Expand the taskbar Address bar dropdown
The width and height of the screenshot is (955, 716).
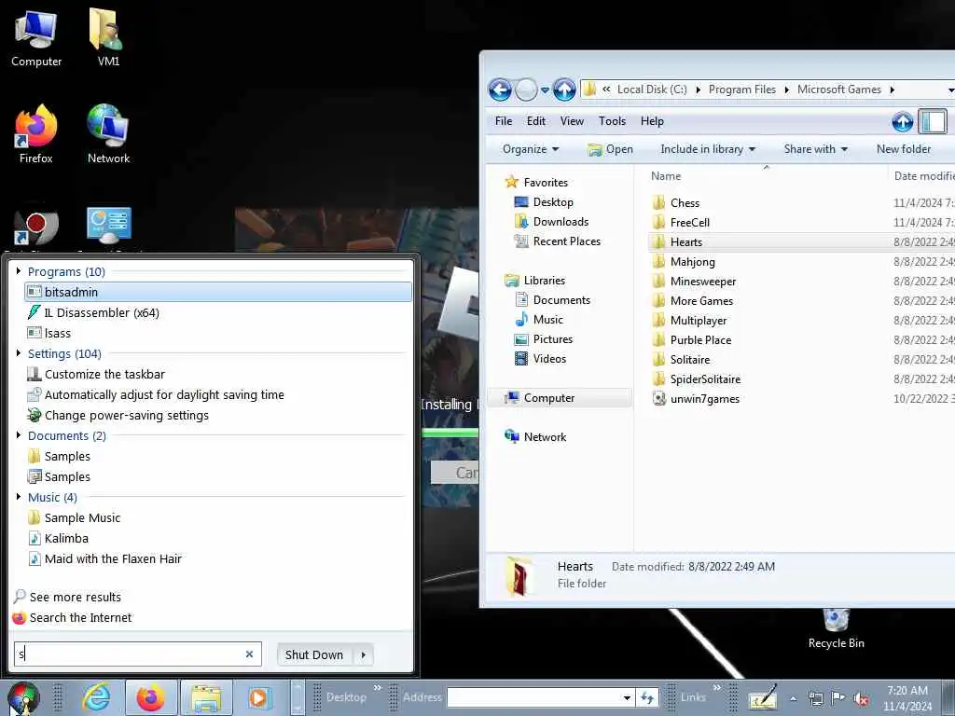point(627,697)
